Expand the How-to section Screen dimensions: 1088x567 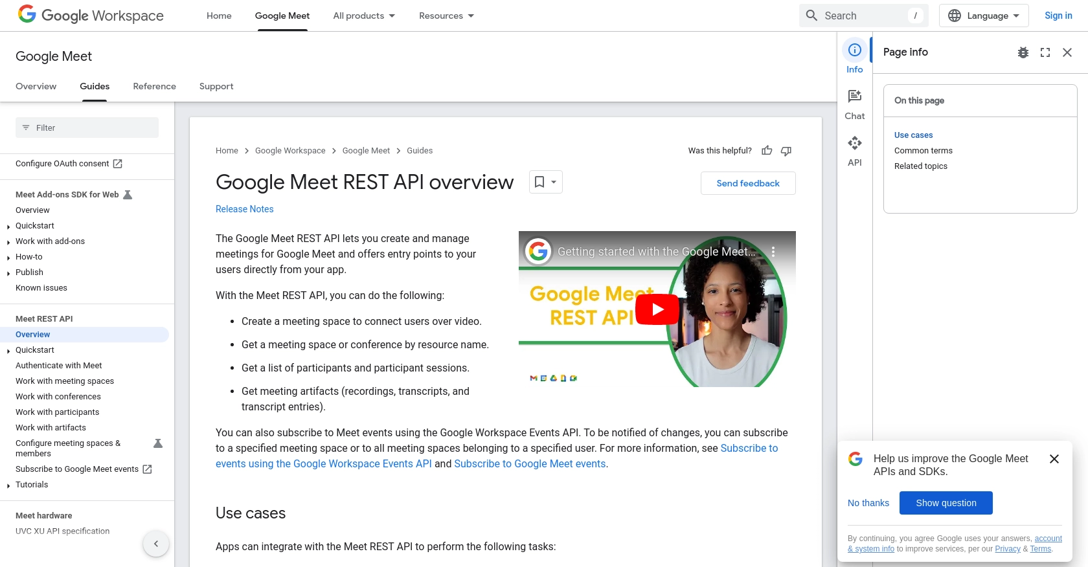(x=8, y=258)
